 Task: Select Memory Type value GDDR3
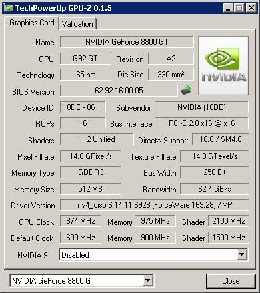pyautogui.click(x=91, y=172)
